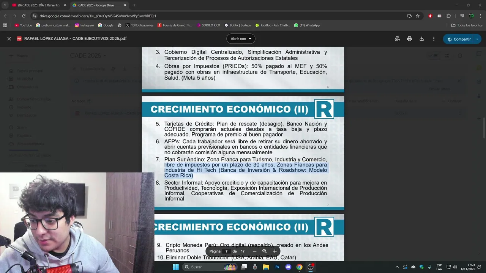The width and height of the screenshot is (486, 273).
Task: Open the 'Todos los favoritos' folder
Action: click(467, 25)
